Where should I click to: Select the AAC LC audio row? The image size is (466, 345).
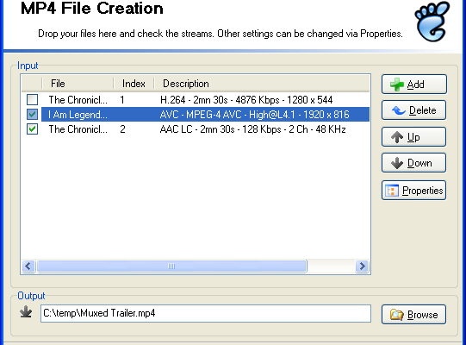pyautogui.click(x=205, y=129)
